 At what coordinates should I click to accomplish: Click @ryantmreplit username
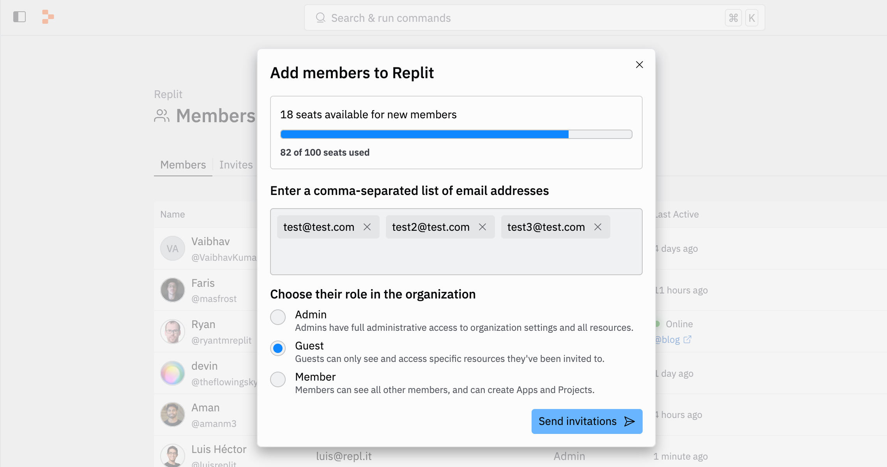point(221,341)
